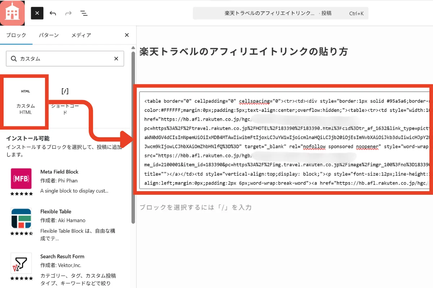Click the Meta Field Block description text
Image resolution: width=433 pixels, height=288 pixels.
[x=74, y=191]
